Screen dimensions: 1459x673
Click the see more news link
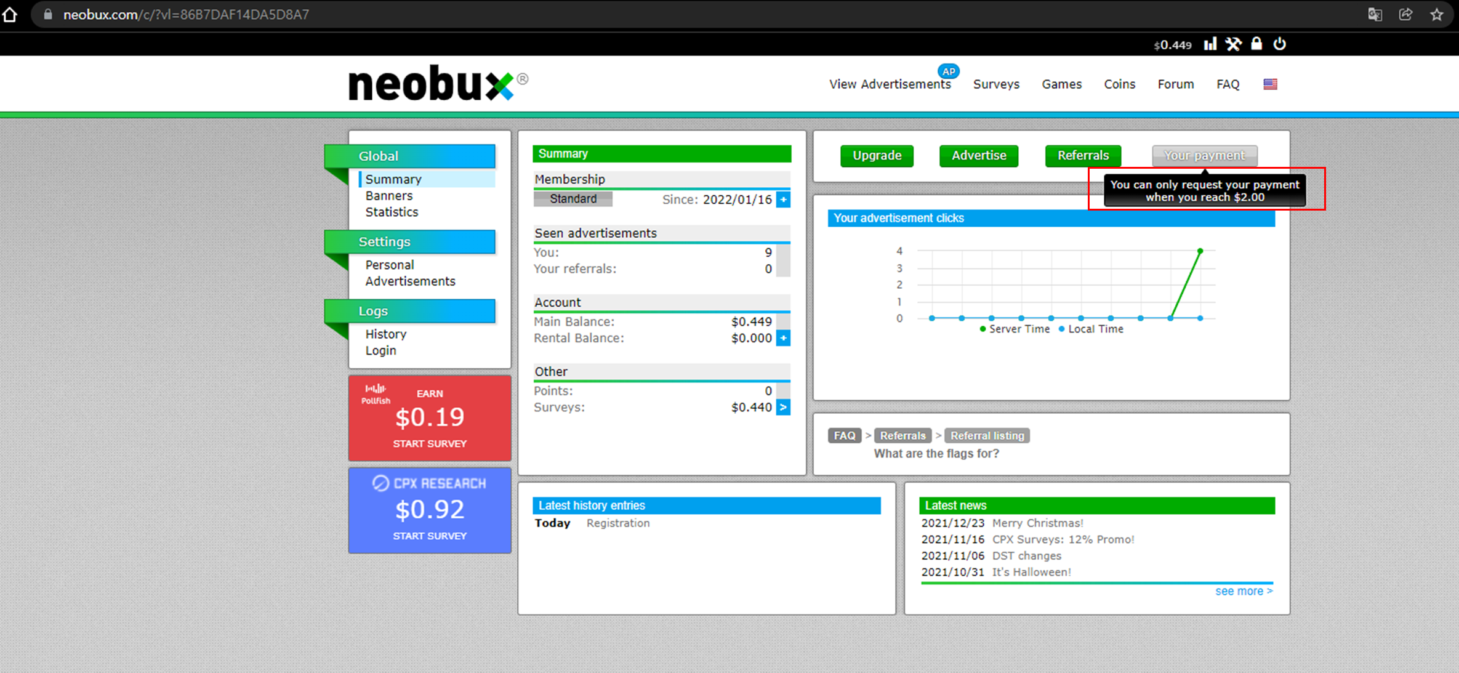point(1243,591)
